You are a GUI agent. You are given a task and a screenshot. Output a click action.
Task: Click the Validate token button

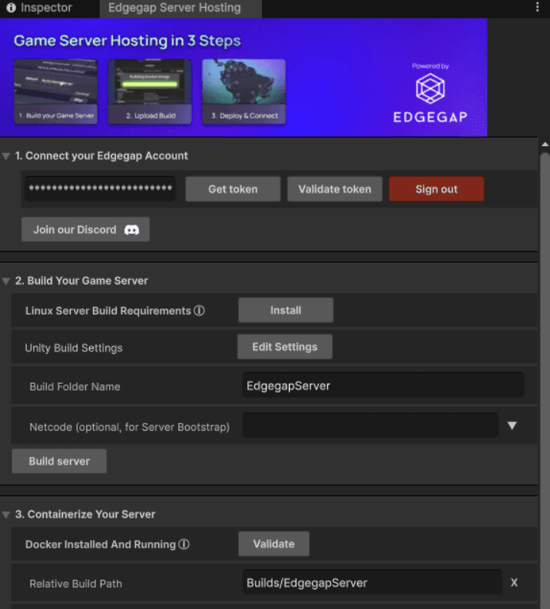[x=334, y=188]
